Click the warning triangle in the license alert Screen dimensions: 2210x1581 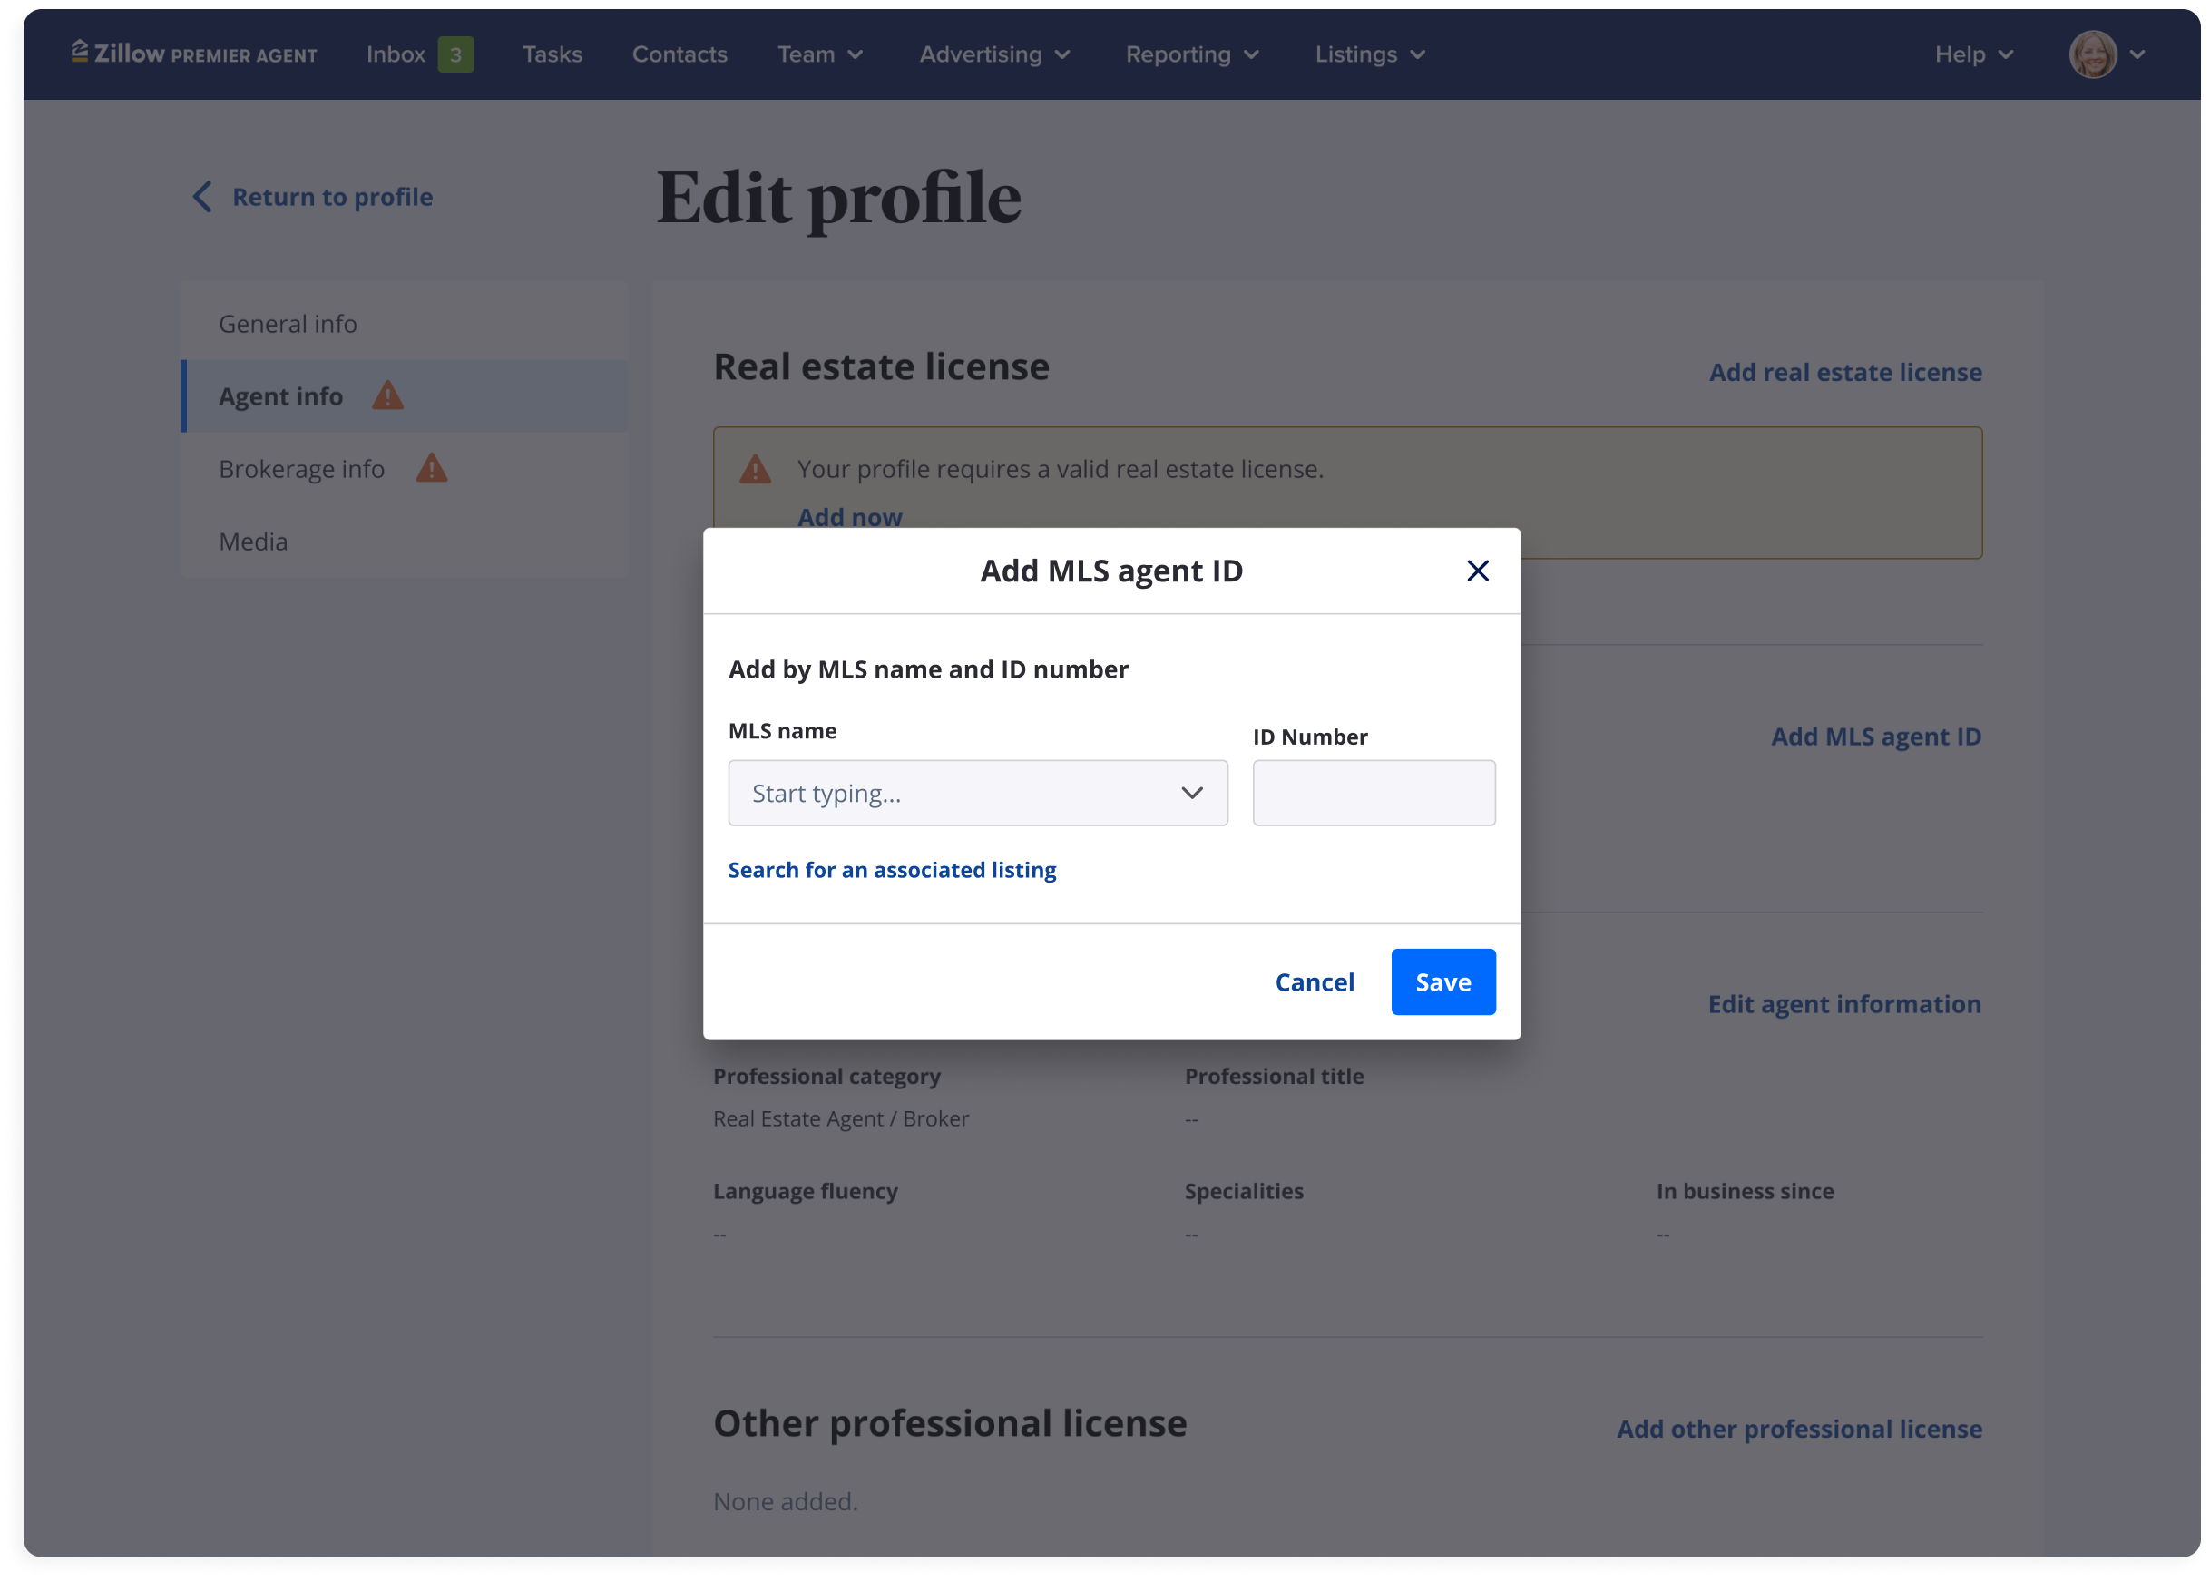[755, 469]
